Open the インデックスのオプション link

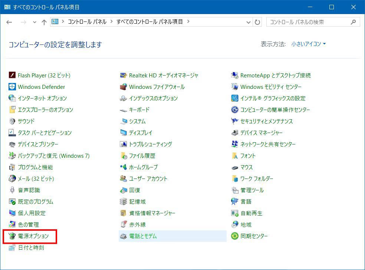point(154,98)
